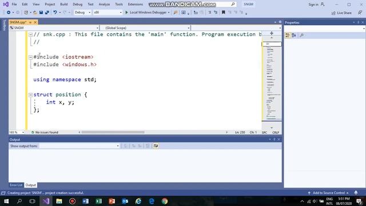This screenshot has height=206, width=366.
Task: Click the New Project toolbar icon
Action: click(26, 13)
